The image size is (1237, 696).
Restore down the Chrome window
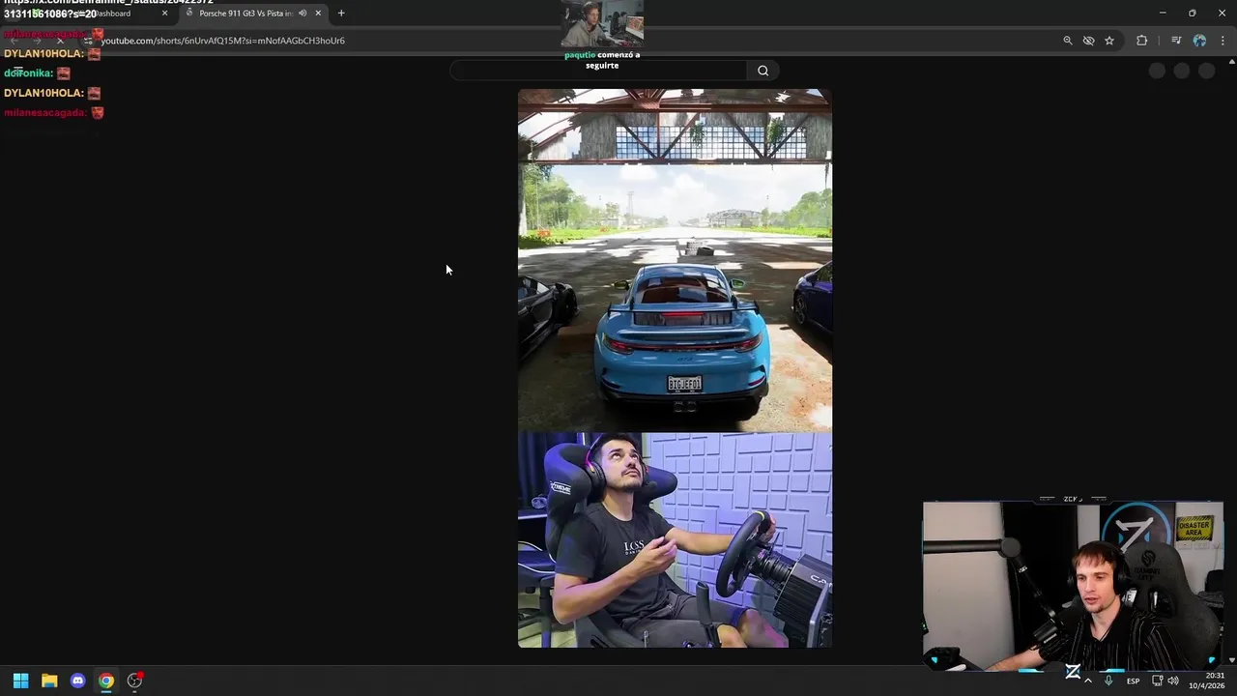(1192, 13)
